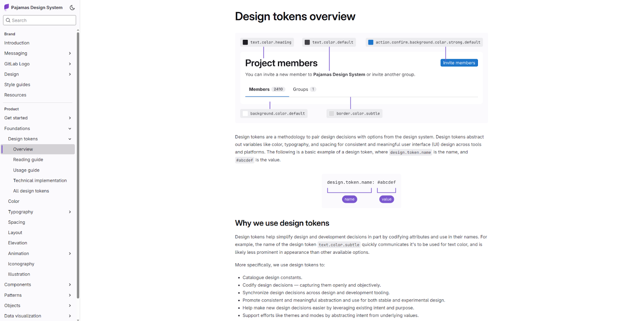Select the Members tab in the example
This screenshot has width=641, height=321.
coord(259,89)
